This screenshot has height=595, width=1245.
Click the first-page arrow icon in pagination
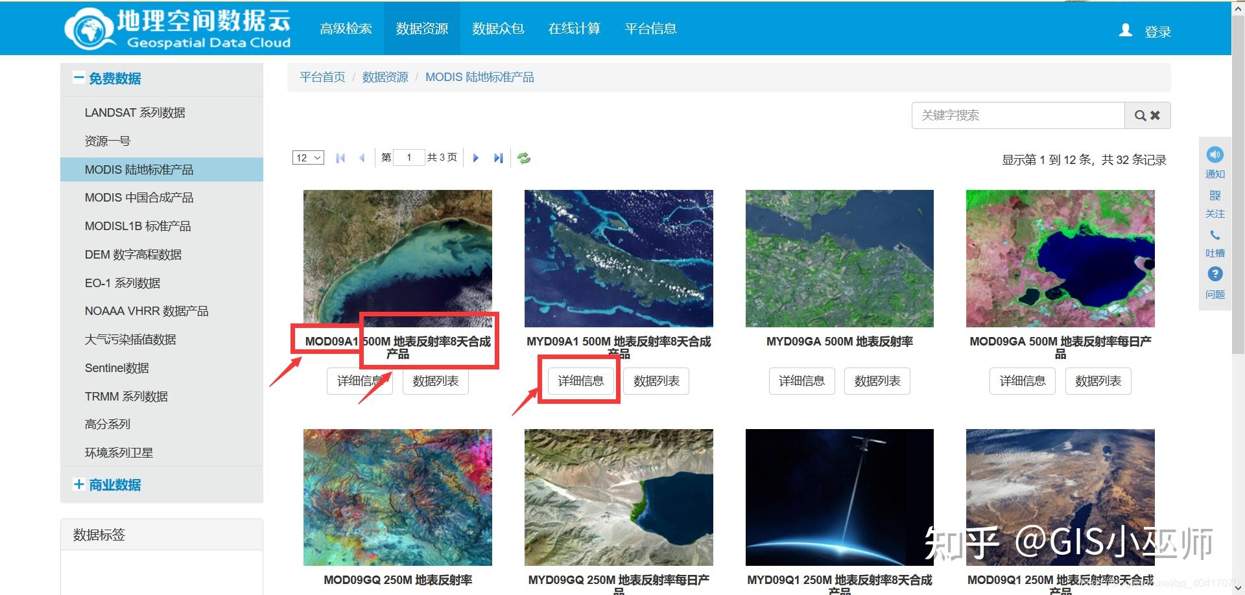340,157
